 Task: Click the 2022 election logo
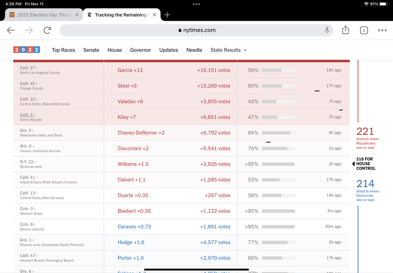(27, 50)
